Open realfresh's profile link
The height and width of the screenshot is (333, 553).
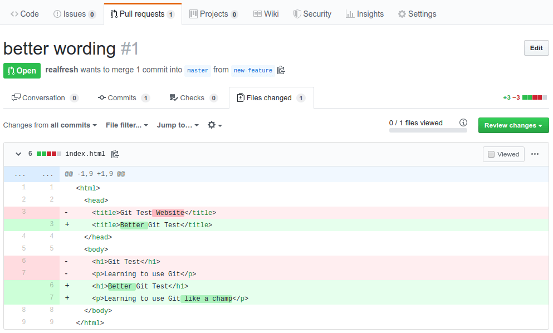tap(61, 70)
